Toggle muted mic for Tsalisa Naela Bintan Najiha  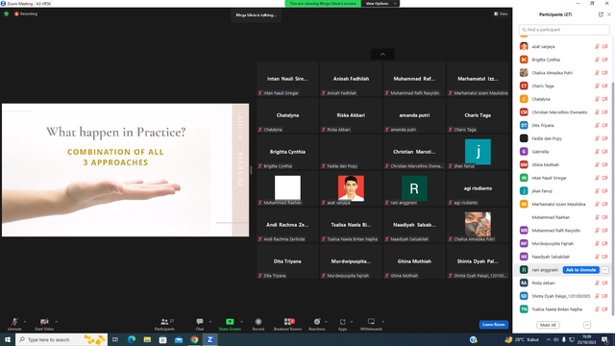pos(597,309)
